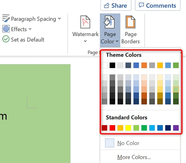186x163 pixels.
Task: Click the Page Color paint bucket icon
Action: pyautogui.click(x=109, y=22)
